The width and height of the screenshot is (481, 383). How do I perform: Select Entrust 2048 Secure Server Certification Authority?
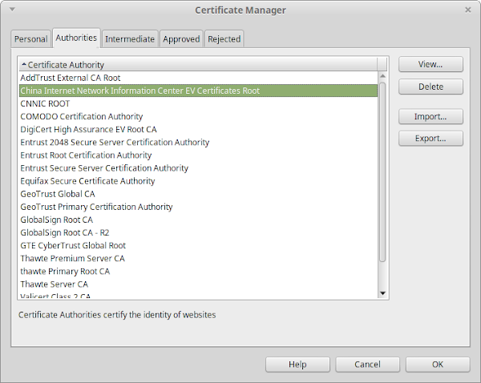198,143
